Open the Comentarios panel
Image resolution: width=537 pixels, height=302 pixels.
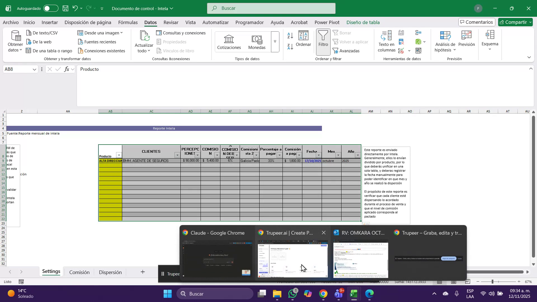click(476, 22)
